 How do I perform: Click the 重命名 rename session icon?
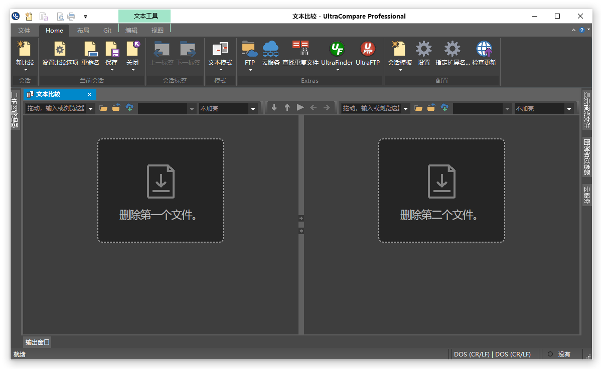pos(90,49)
